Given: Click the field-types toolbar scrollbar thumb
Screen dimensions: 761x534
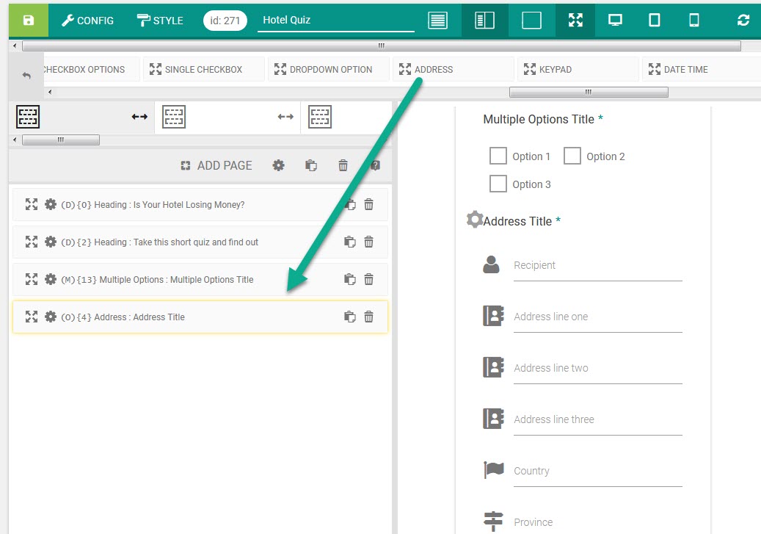Looking at the screenshot, I should tap(589, 92).
